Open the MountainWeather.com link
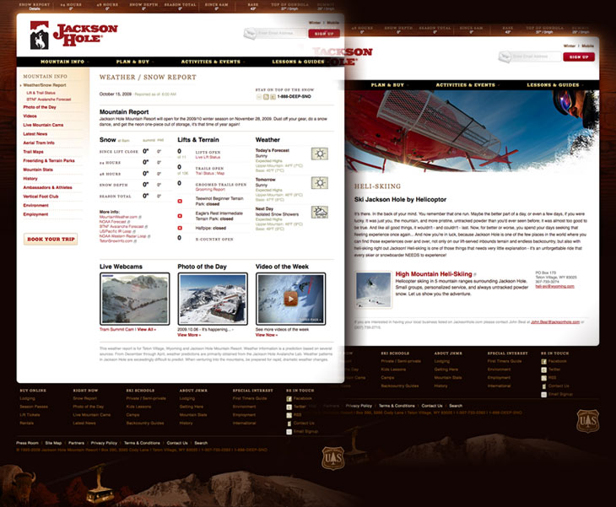The image size is (616, 507). tap(118, 217)
